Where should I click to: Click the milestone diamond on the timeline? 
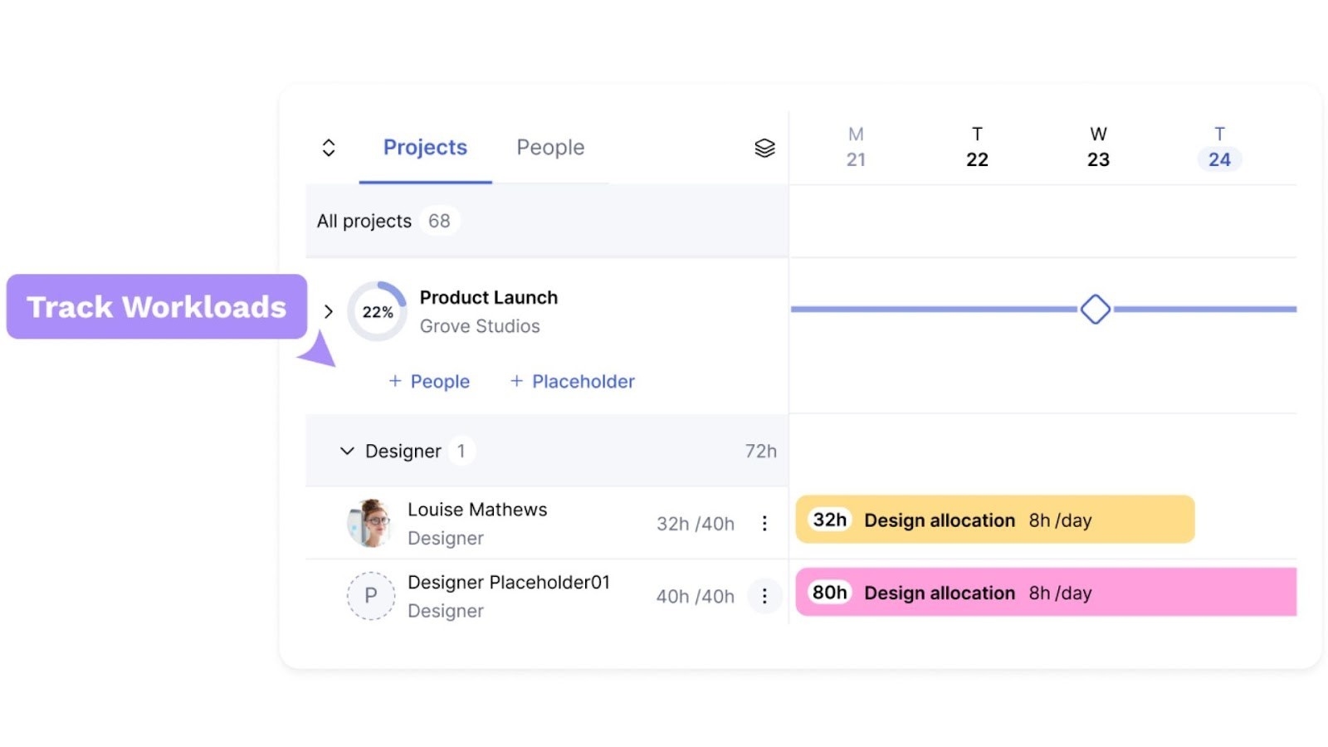(x=1095, y=308)
